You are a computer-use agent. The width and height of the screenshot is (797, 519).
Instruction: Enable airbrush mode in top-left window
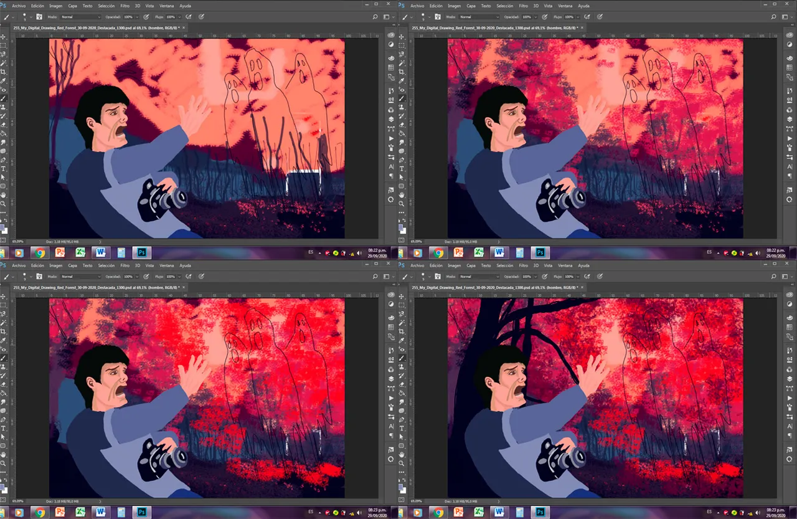point(189,17)
